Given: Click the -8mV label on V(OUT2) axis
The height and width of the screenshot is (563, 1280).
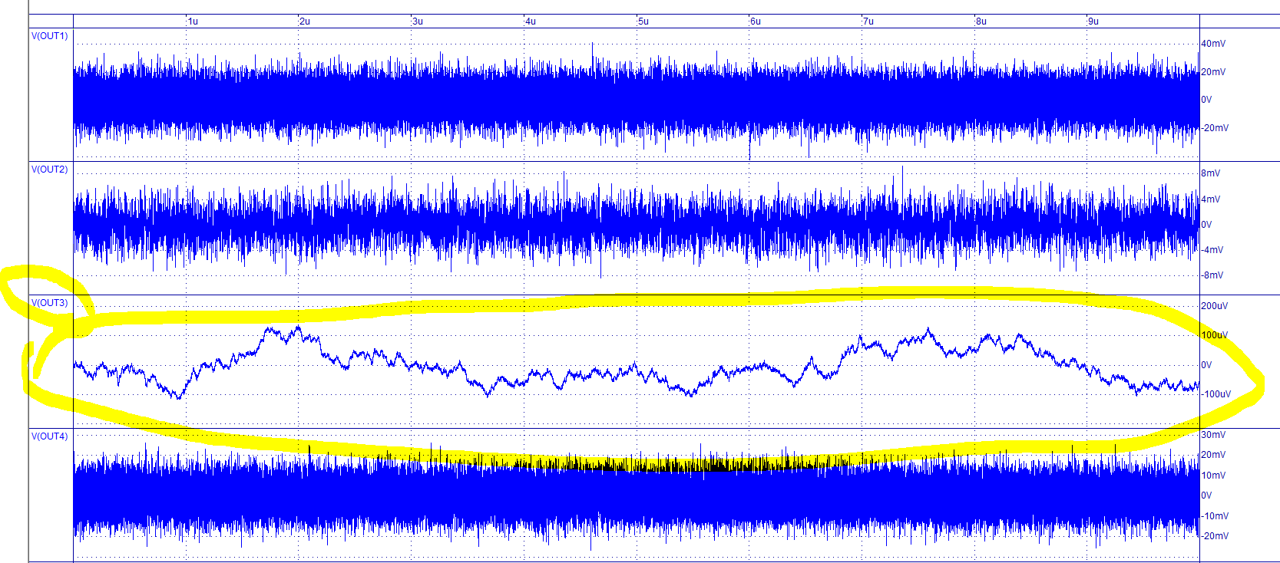Looking at the screenshot, I should 1212,275.
